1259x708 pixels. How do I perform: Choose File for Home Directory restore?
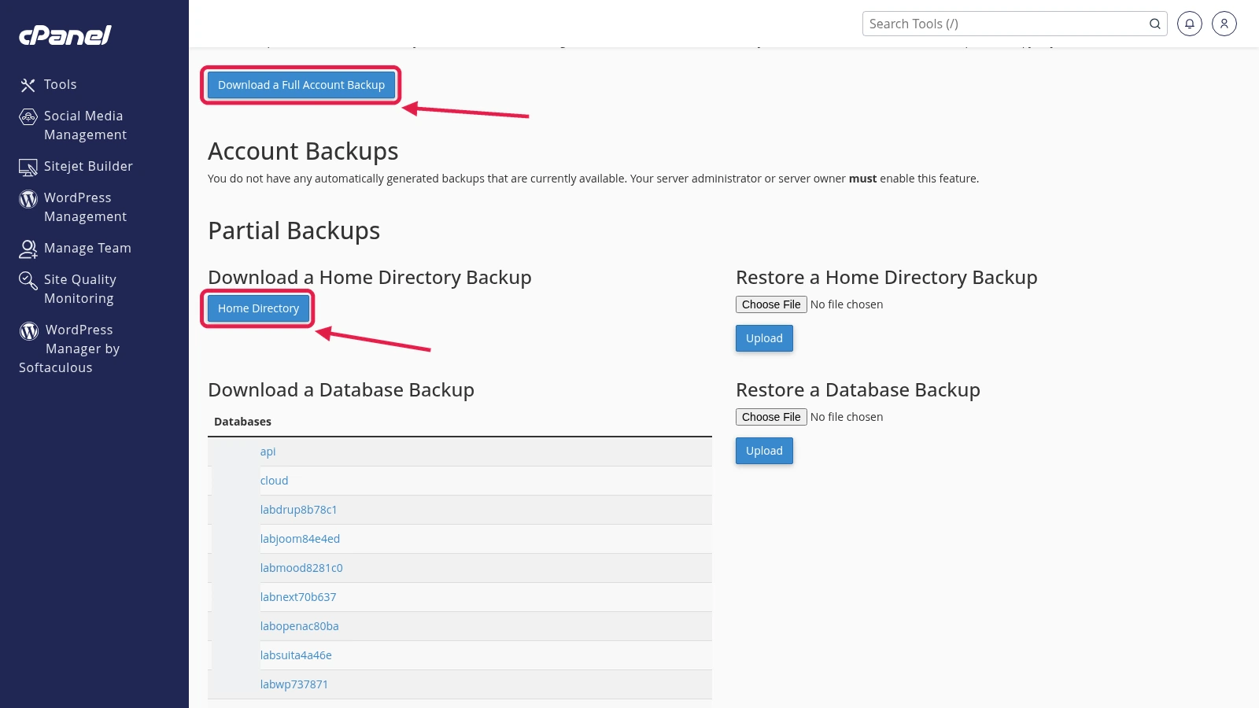pyautogui.click(x=771, y=304)
